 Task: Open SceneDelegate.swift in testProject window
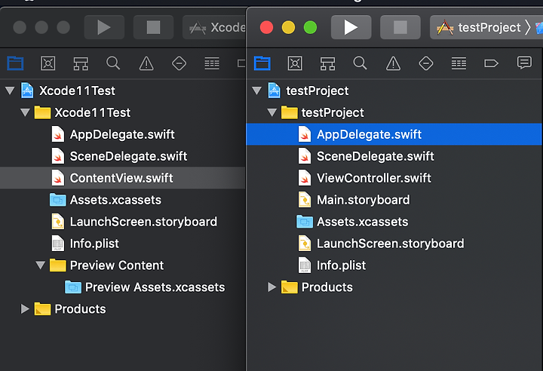coord(394,156)
